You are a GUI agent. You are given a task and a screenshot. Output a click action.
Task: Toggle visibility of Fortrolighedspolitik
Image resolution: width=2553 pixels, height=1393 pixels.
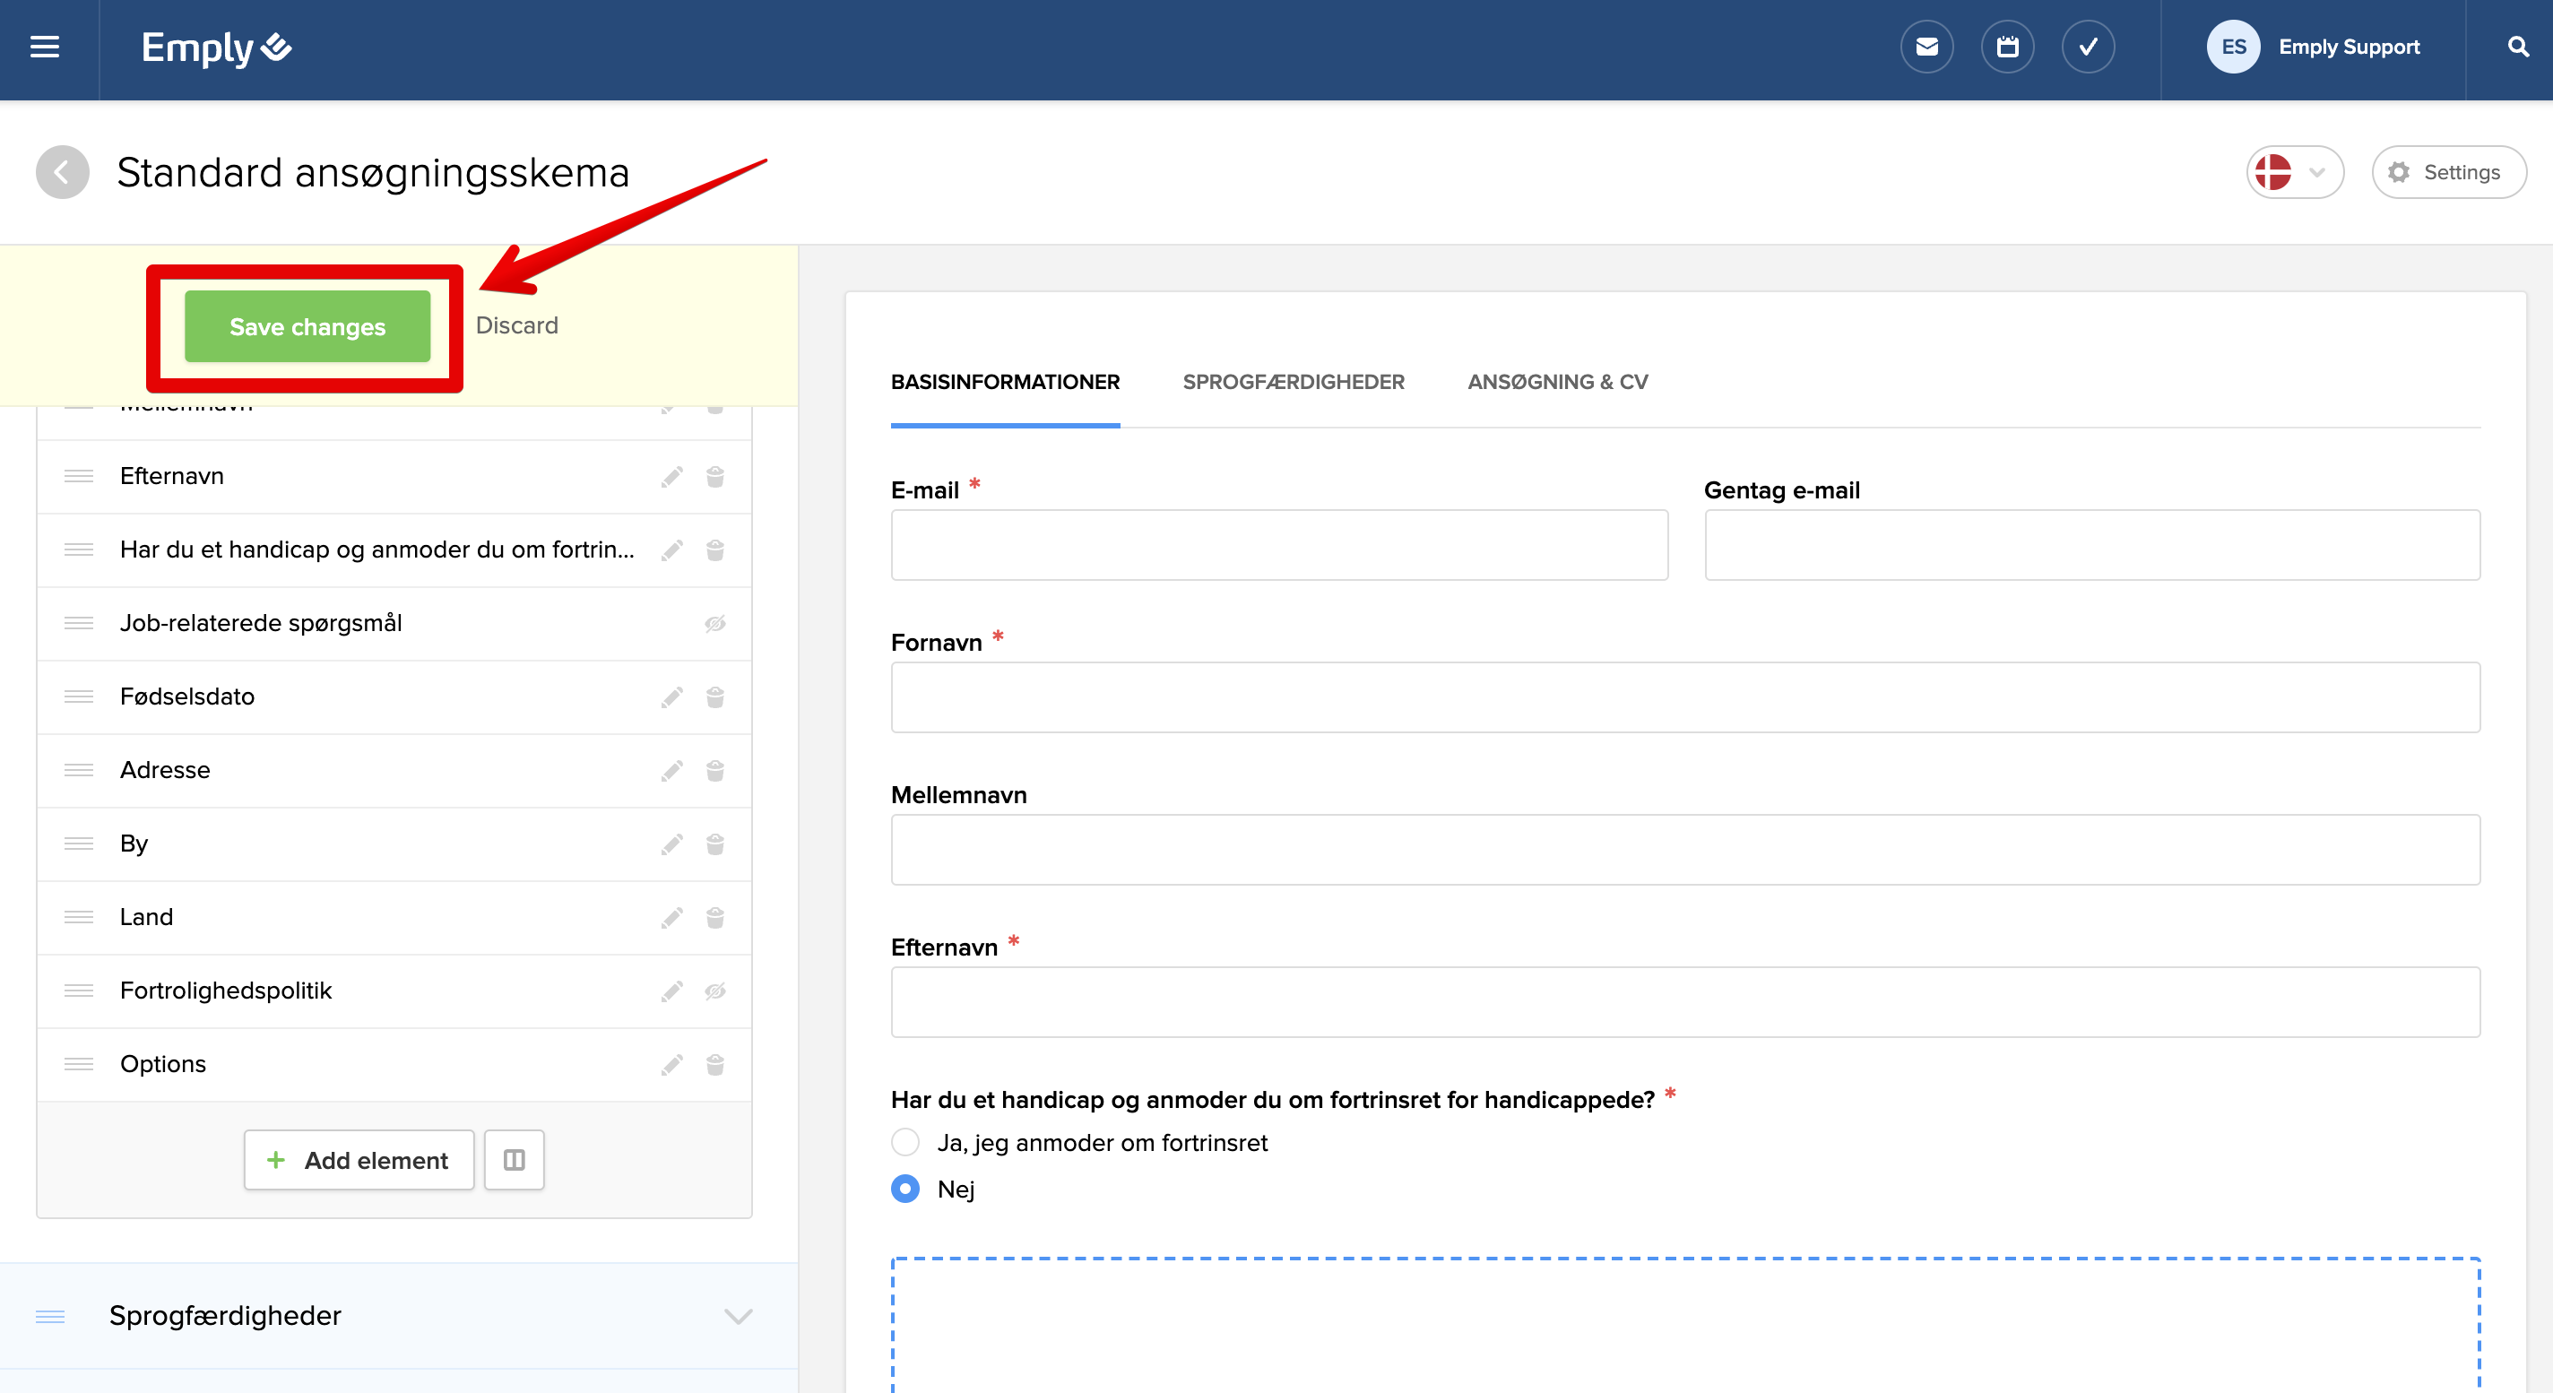[714, 991]
